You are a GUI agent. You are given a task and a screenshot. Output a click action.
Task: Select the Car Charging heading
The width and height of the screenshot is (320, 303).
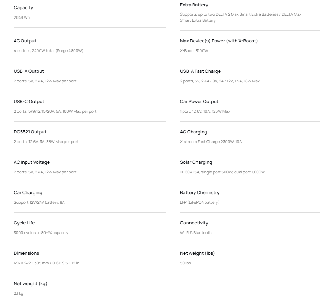tap(28, 192)
